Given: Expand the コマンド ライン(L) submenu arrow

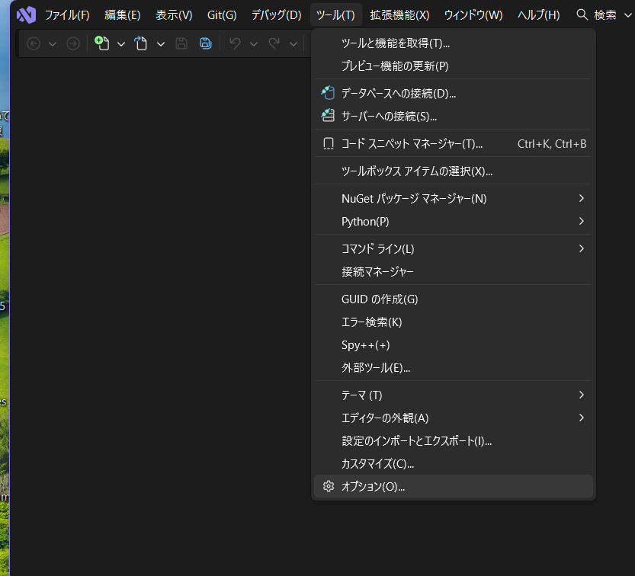Looking at the screenshot, I should pyautogui.click(x=582, y=248).
